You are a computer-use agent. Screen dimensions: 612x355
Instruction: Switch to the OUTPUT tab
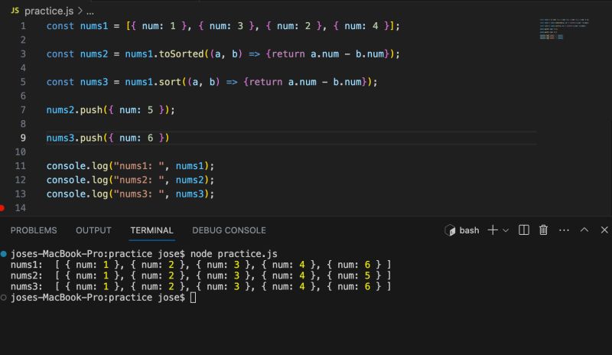93,230
